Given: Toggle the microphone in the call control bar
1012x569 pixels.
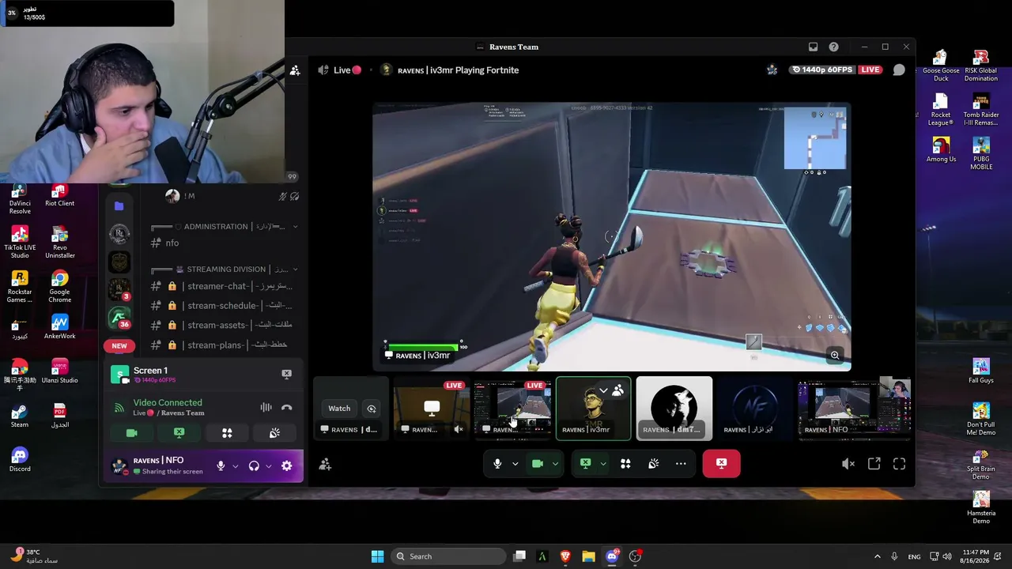Looking at the screenshot, I should click(x=497, y=464).
